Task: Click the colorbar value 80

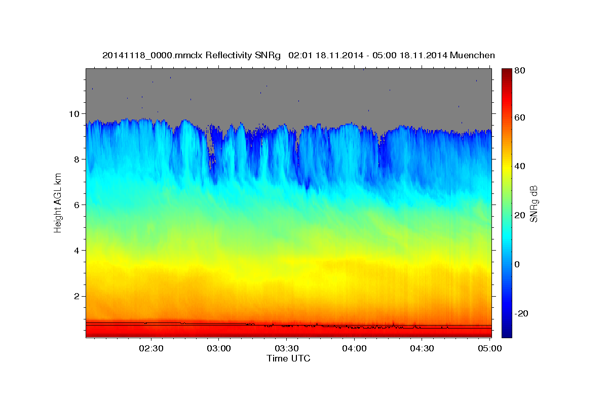Action: click(x=520, y=70)
